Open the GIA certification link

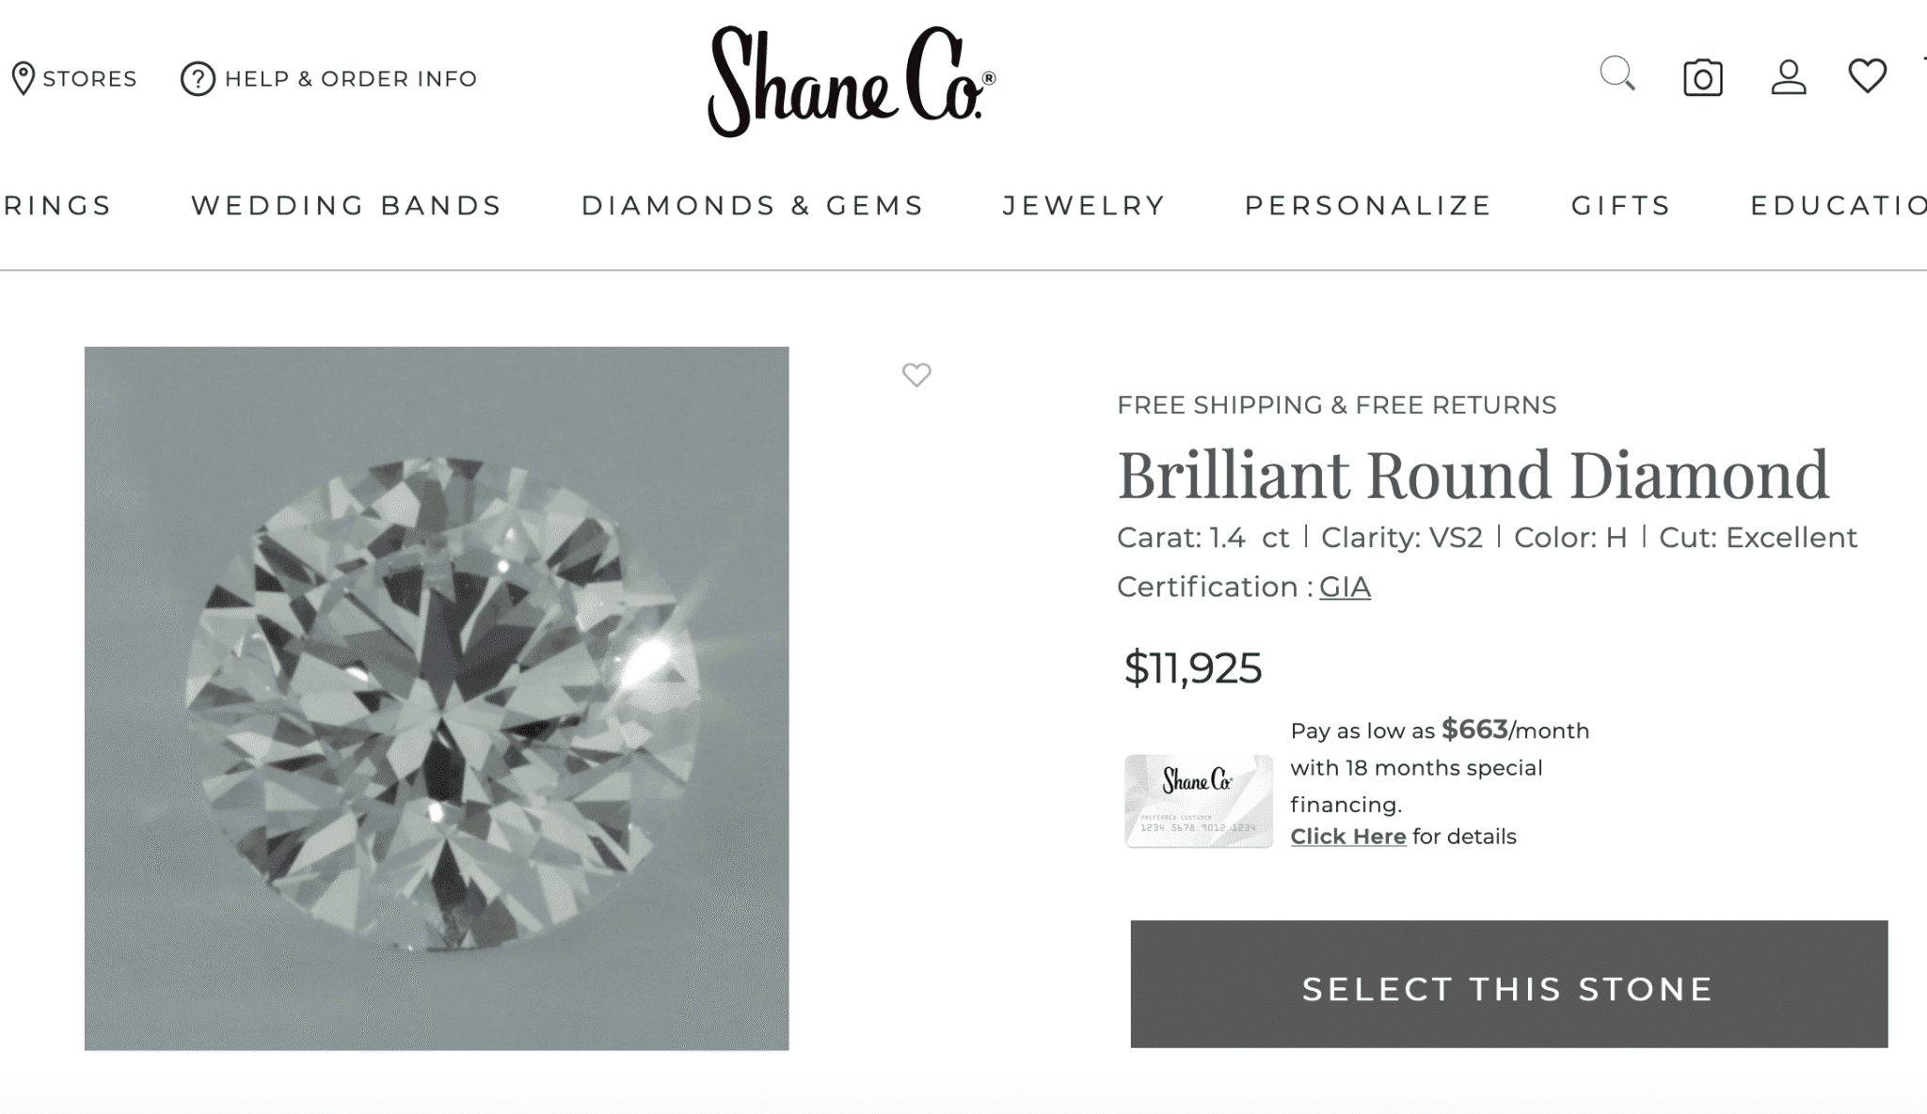1345,586
